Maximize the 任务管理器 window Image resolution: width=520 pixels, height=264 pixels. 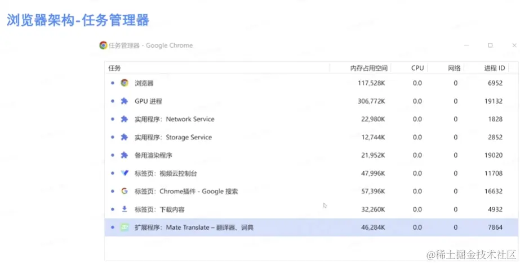[490, 45]
